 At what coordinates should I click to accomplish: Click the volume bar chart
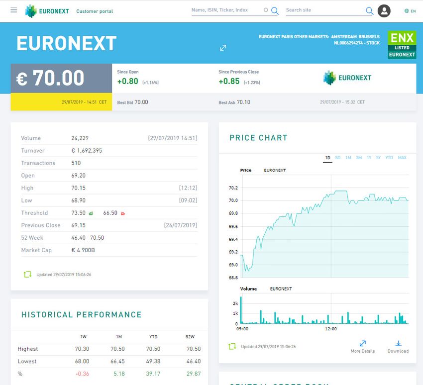[x=324, y=309]
